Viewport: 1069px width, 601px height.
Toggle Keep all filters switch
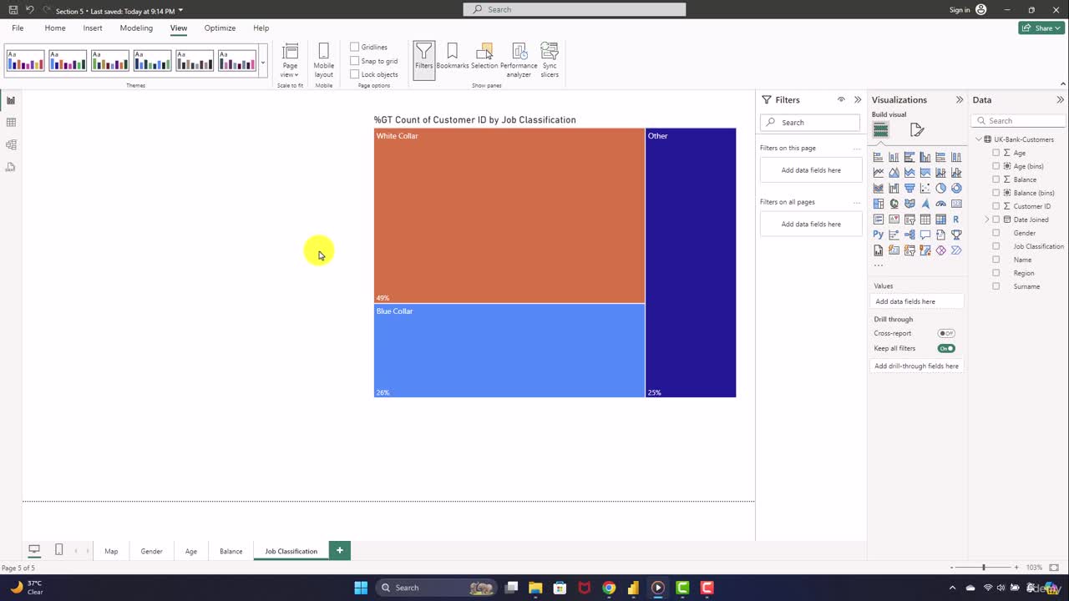coord(946,348)
